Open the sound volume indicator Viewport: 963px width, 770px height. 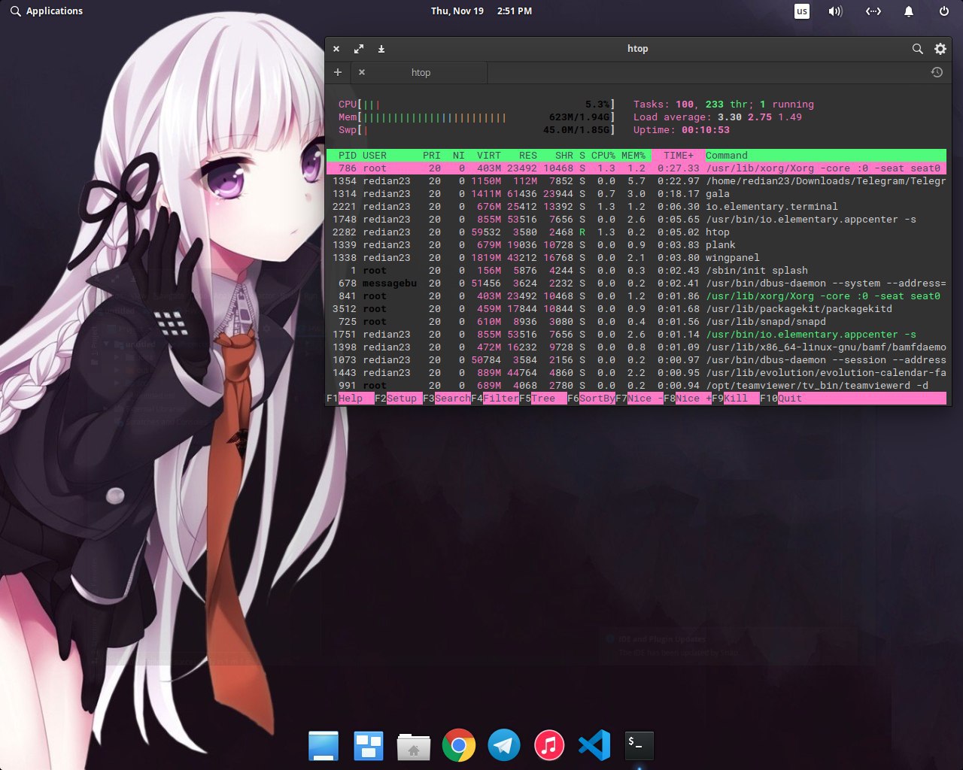[x=835, y=11]
